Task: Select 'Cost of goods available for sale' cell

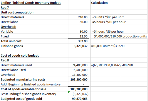Action: 34,89
